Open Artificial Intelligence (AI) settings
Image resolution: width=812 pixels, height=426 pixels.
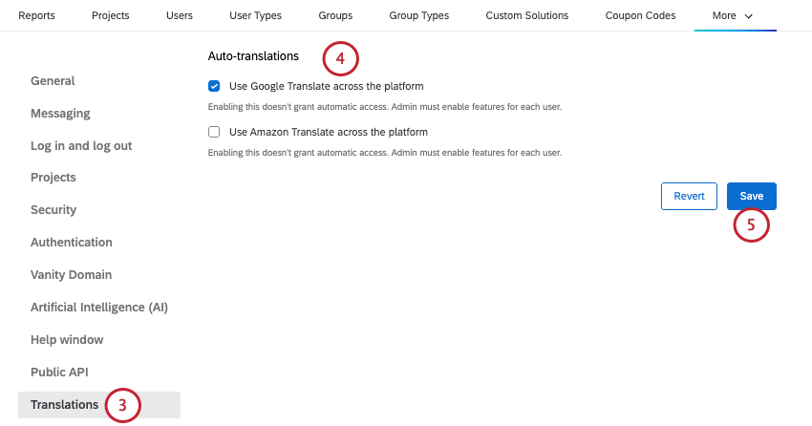[99, 308]
